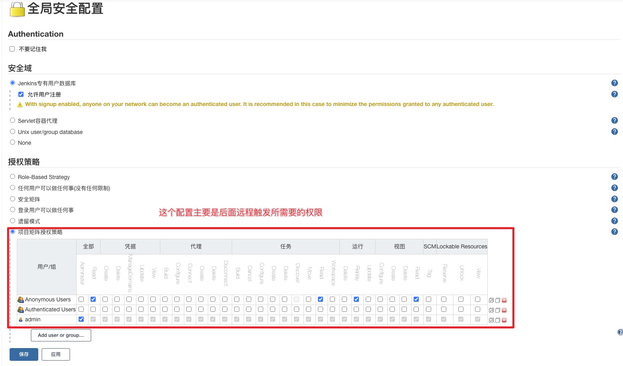Select Role-Based Strategy radio button
This screenshot has height=366, width=623.
(12, 177)
